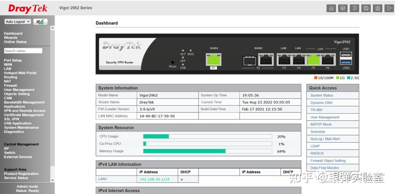
Task: Open Dynamic DNS in Quick Access
Action: click(321, 103)
